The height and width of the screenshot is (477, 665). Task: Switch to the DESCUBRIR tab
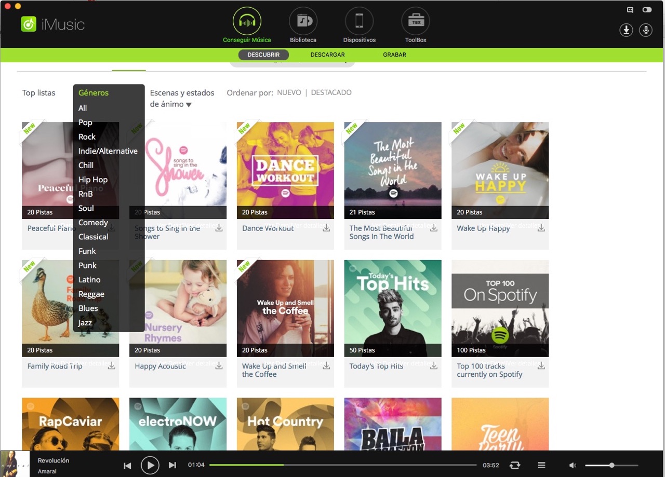coord(263,54)
